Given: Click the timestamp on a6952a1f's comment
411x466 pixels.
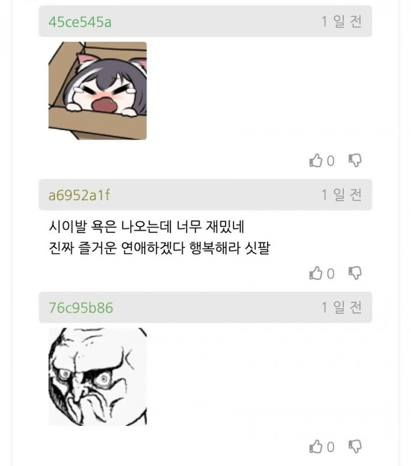Looking at the screenshot, I should tap(342, 195).
